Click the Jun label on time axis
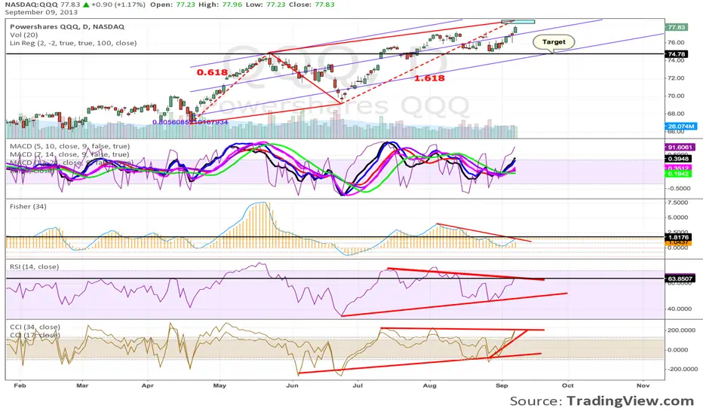This screenshot has width=703, height=414. [x=293, y=385]
